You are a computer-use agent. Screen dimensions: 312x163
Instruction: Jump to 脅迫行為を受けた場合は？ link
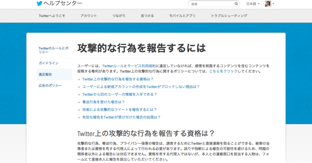point(103,102)
